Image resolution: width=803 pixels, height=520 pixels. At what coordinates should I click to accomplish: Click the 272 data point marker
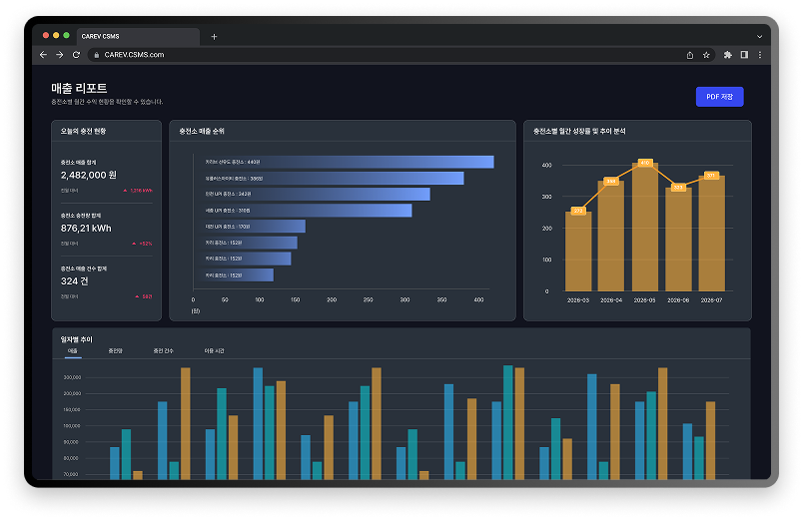point(578,211)
